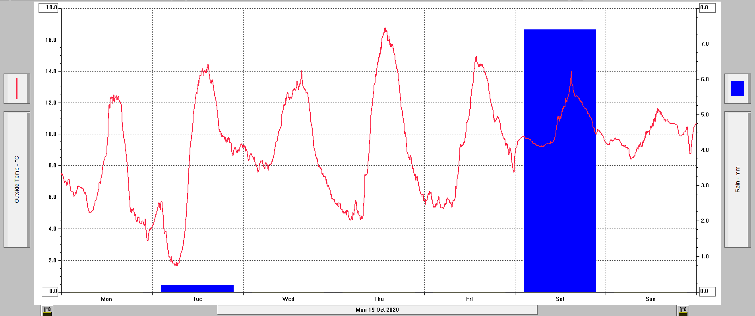The width and height of the screenshot is (755, 316).
Task: Click the Mon 19 Oct 2020 date bar
Action: pos(377,310)
